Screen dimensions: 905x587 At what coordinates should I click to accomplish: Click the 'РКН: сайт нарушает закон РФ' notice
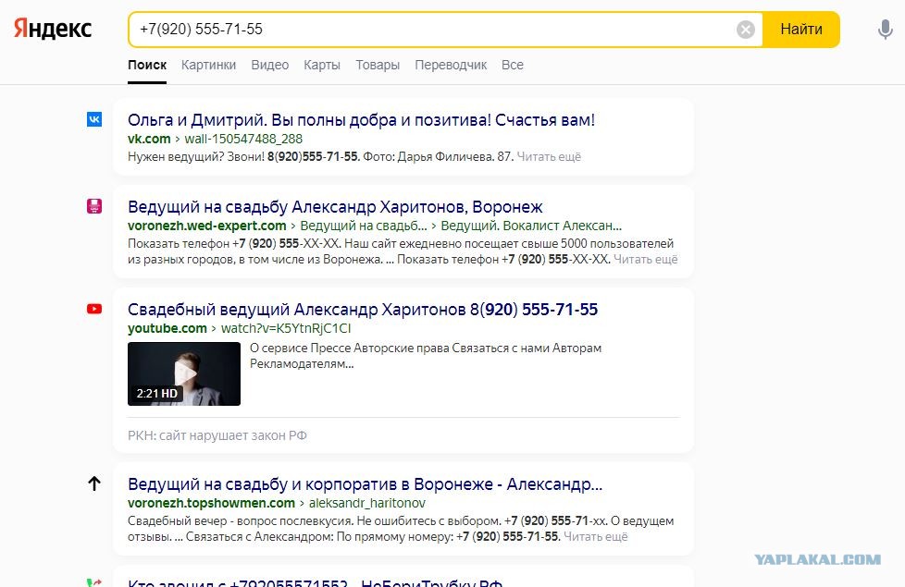[217, 436]
